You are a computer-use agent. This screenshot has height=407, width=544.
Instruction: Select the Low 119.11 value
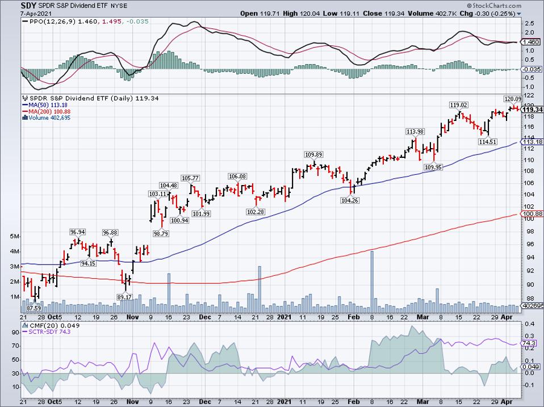click(x=341, y=14)
